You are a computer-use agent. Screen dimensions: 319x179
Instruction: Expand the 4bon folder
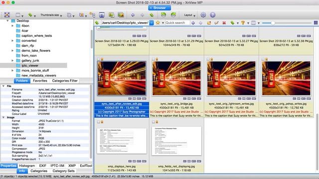[x=12, y=26]
